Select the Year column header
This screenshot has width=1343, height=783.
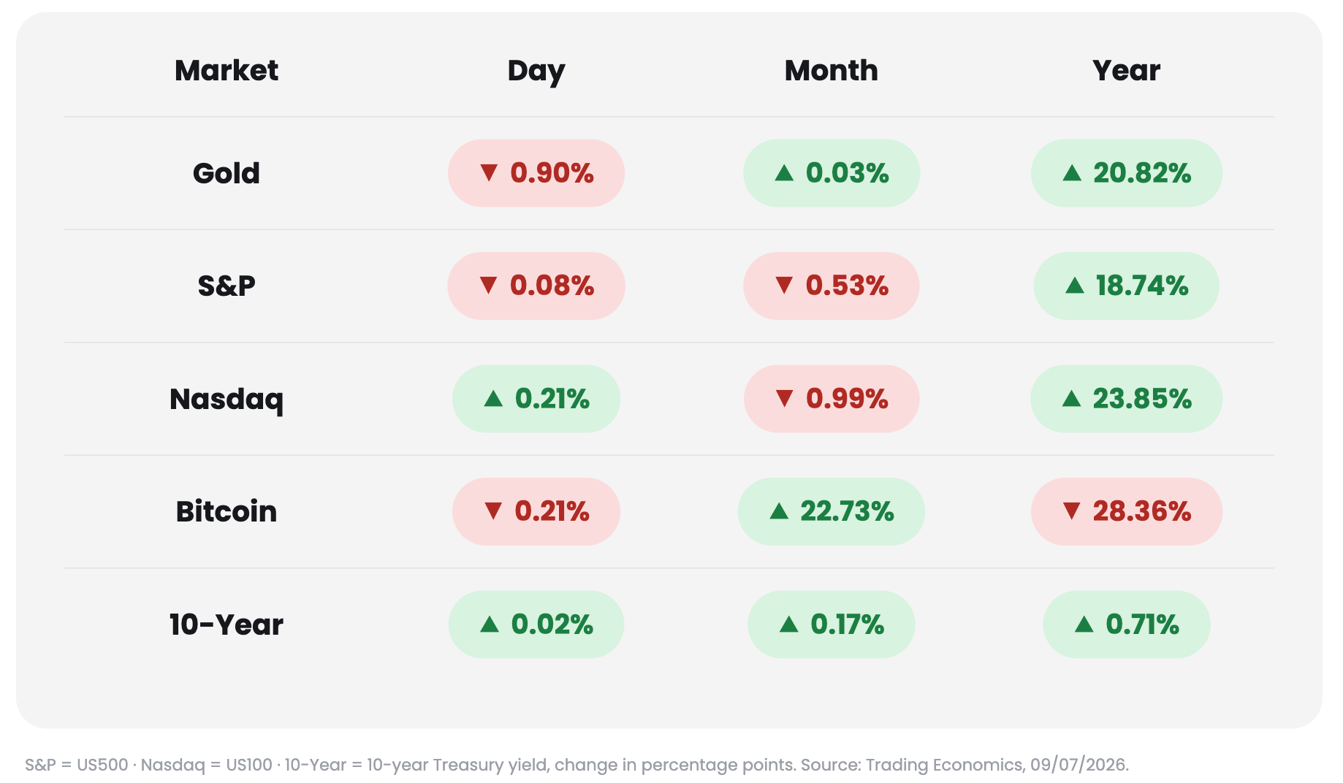tap(1127, 71)
